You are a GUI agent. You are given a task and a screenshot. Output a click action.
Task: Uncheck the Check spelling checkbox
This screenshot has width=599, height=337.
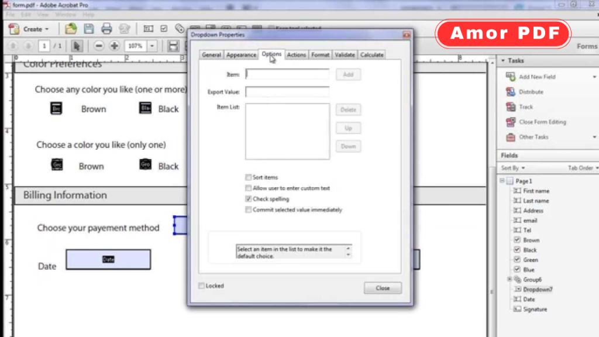point(248,199)
